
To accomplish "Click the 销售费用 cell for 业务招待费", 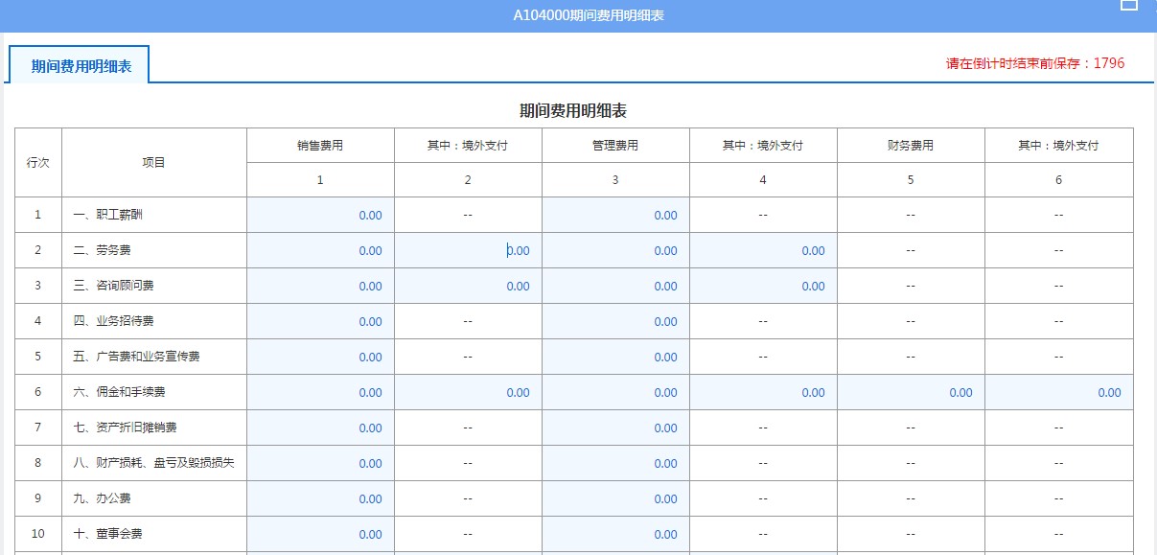I will click(x=320, y=321).
